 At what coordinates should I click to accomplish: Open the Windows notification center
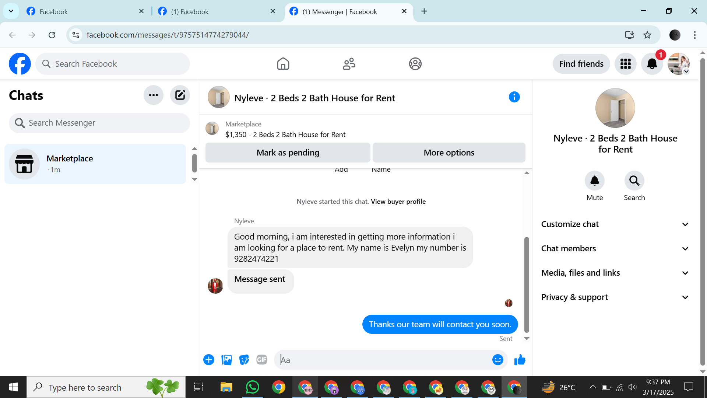pyautogui.click(x=688, y=387)
